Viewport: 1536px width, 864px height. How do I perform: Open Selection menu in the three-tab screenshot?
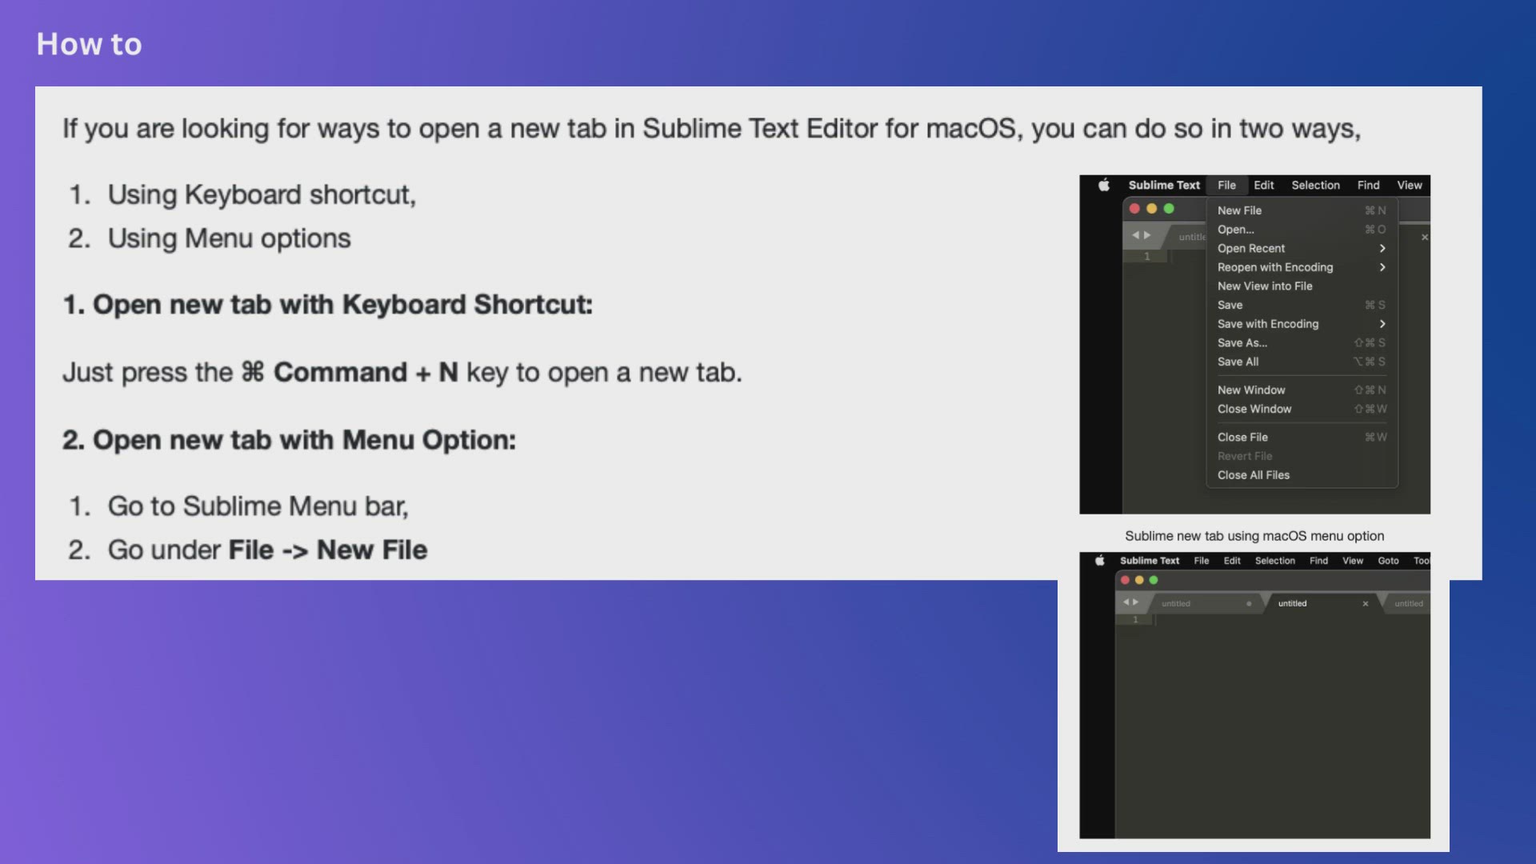click(x=1275, y=561)
